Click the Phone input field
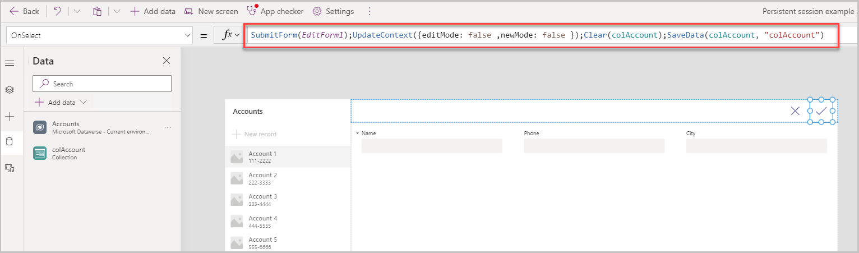This screenshot has width=859, height=253. pos(594,146)
